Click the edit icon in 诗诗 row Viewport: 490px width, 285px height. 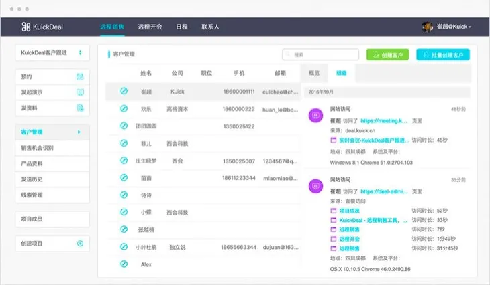click(124, 195)
